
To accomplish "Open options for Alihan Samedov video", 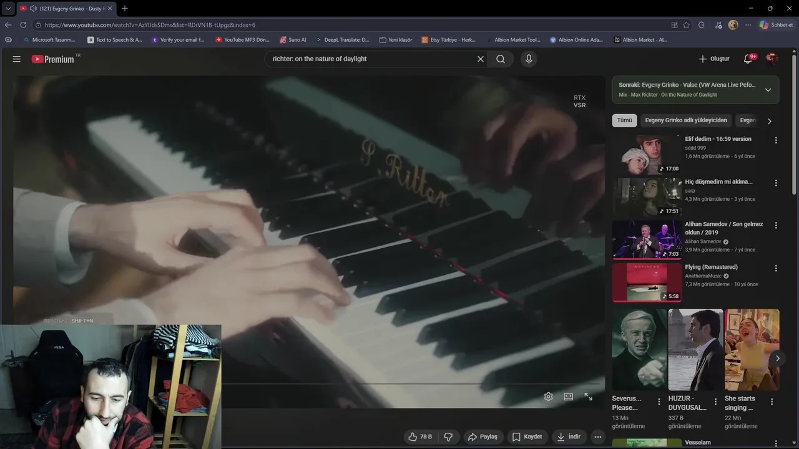I will (776, 225).
